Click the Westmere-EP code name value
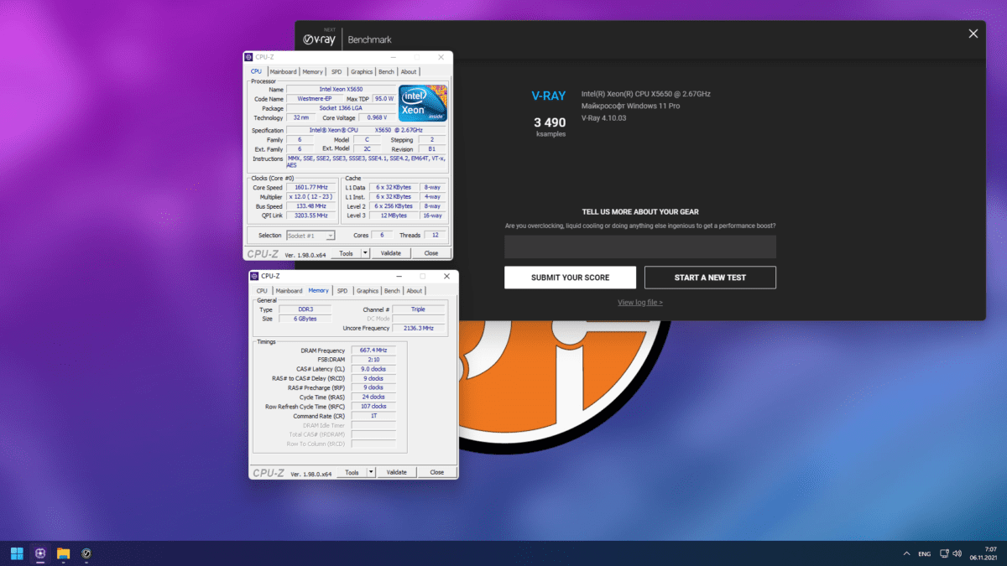 pyautogui.click(x=315, y=99)
